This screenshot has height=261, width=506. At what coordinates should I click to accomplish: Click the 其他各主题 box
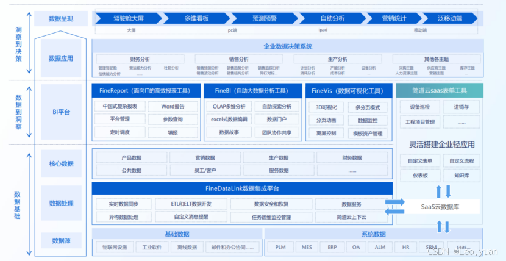[437, 59]
